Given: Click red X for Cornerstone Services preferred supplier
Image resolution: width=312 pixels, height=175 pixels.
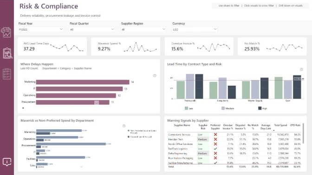Looking at the screenshot, I should tap(215, 135).
